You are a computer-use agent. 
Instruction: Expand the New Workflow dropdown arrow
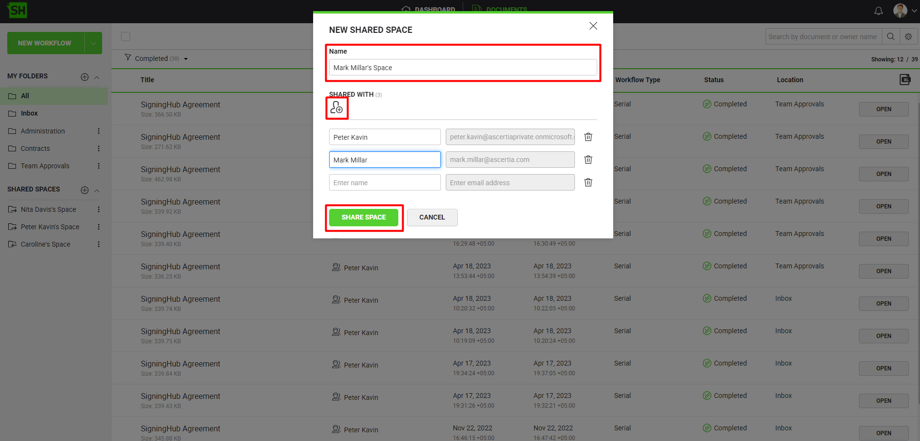tap(93, 43)
